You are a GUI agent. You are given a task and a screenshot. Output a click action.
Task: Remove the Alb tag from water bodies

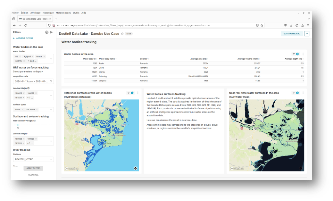pos(20,56)
